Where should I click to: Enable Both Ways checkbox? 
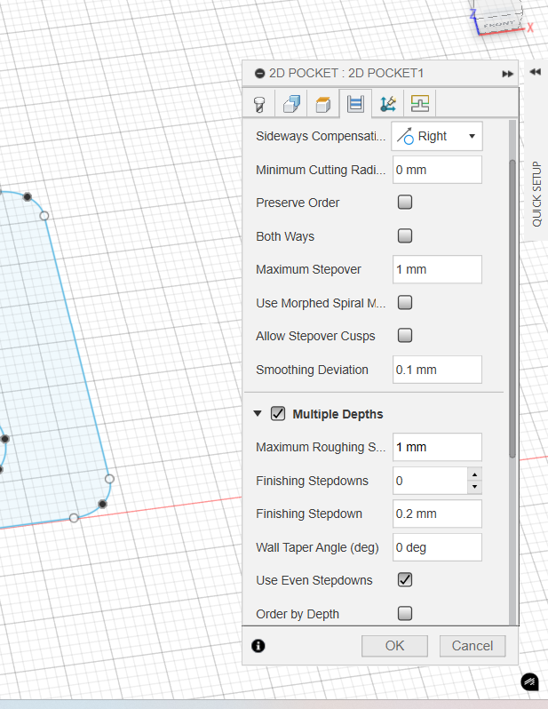[x=405, y=235]
